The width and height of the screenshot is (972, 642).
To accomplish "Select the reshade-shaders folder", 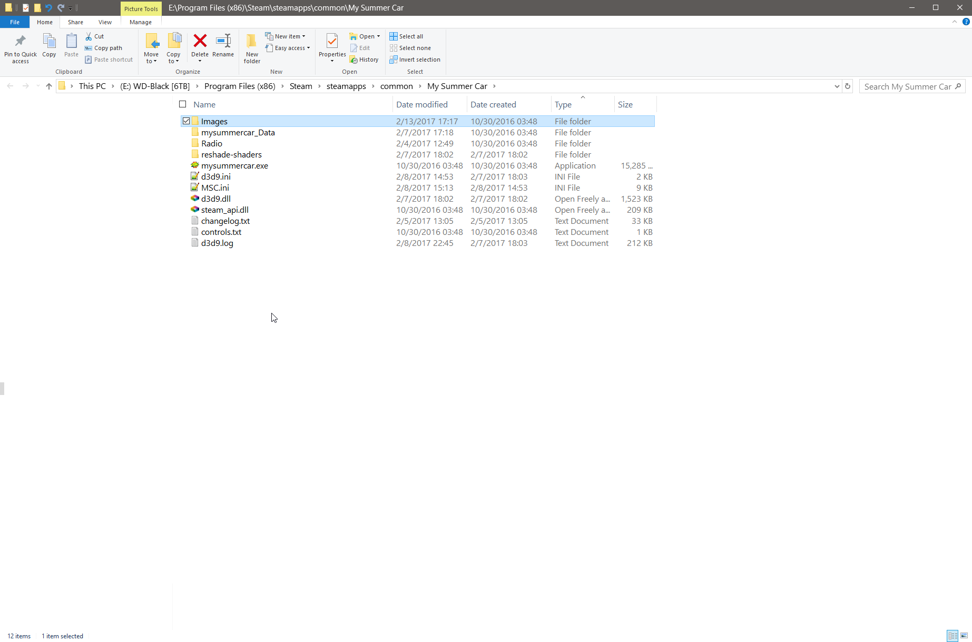I will 231,154.
